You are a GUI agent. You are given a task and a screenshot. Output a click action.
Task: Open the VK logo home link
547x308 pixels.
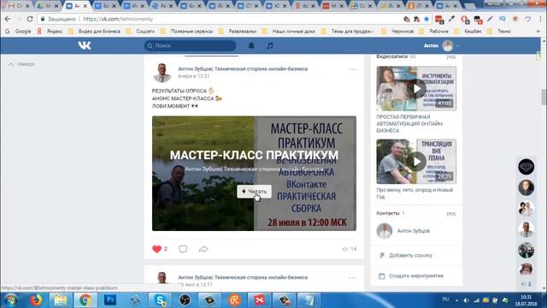tap(85, 45)
